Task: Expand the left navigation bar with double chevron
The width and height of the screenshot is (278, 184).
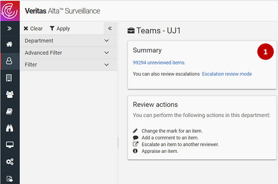Action: 10,28
